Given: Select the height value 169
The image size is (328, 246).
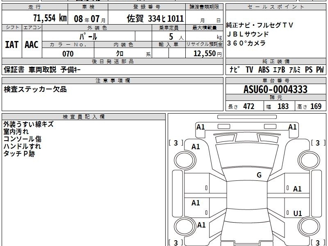Looking at the screenshot, I should (316, 107).
